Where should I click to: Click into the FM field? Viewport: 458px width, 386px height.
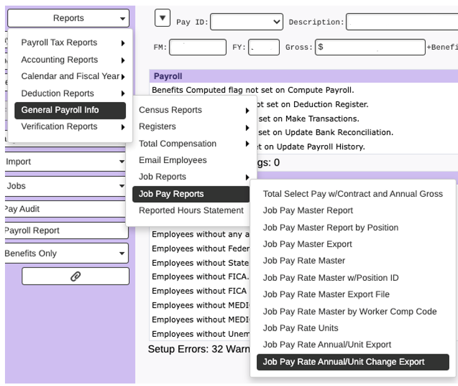tap(198, 47)
